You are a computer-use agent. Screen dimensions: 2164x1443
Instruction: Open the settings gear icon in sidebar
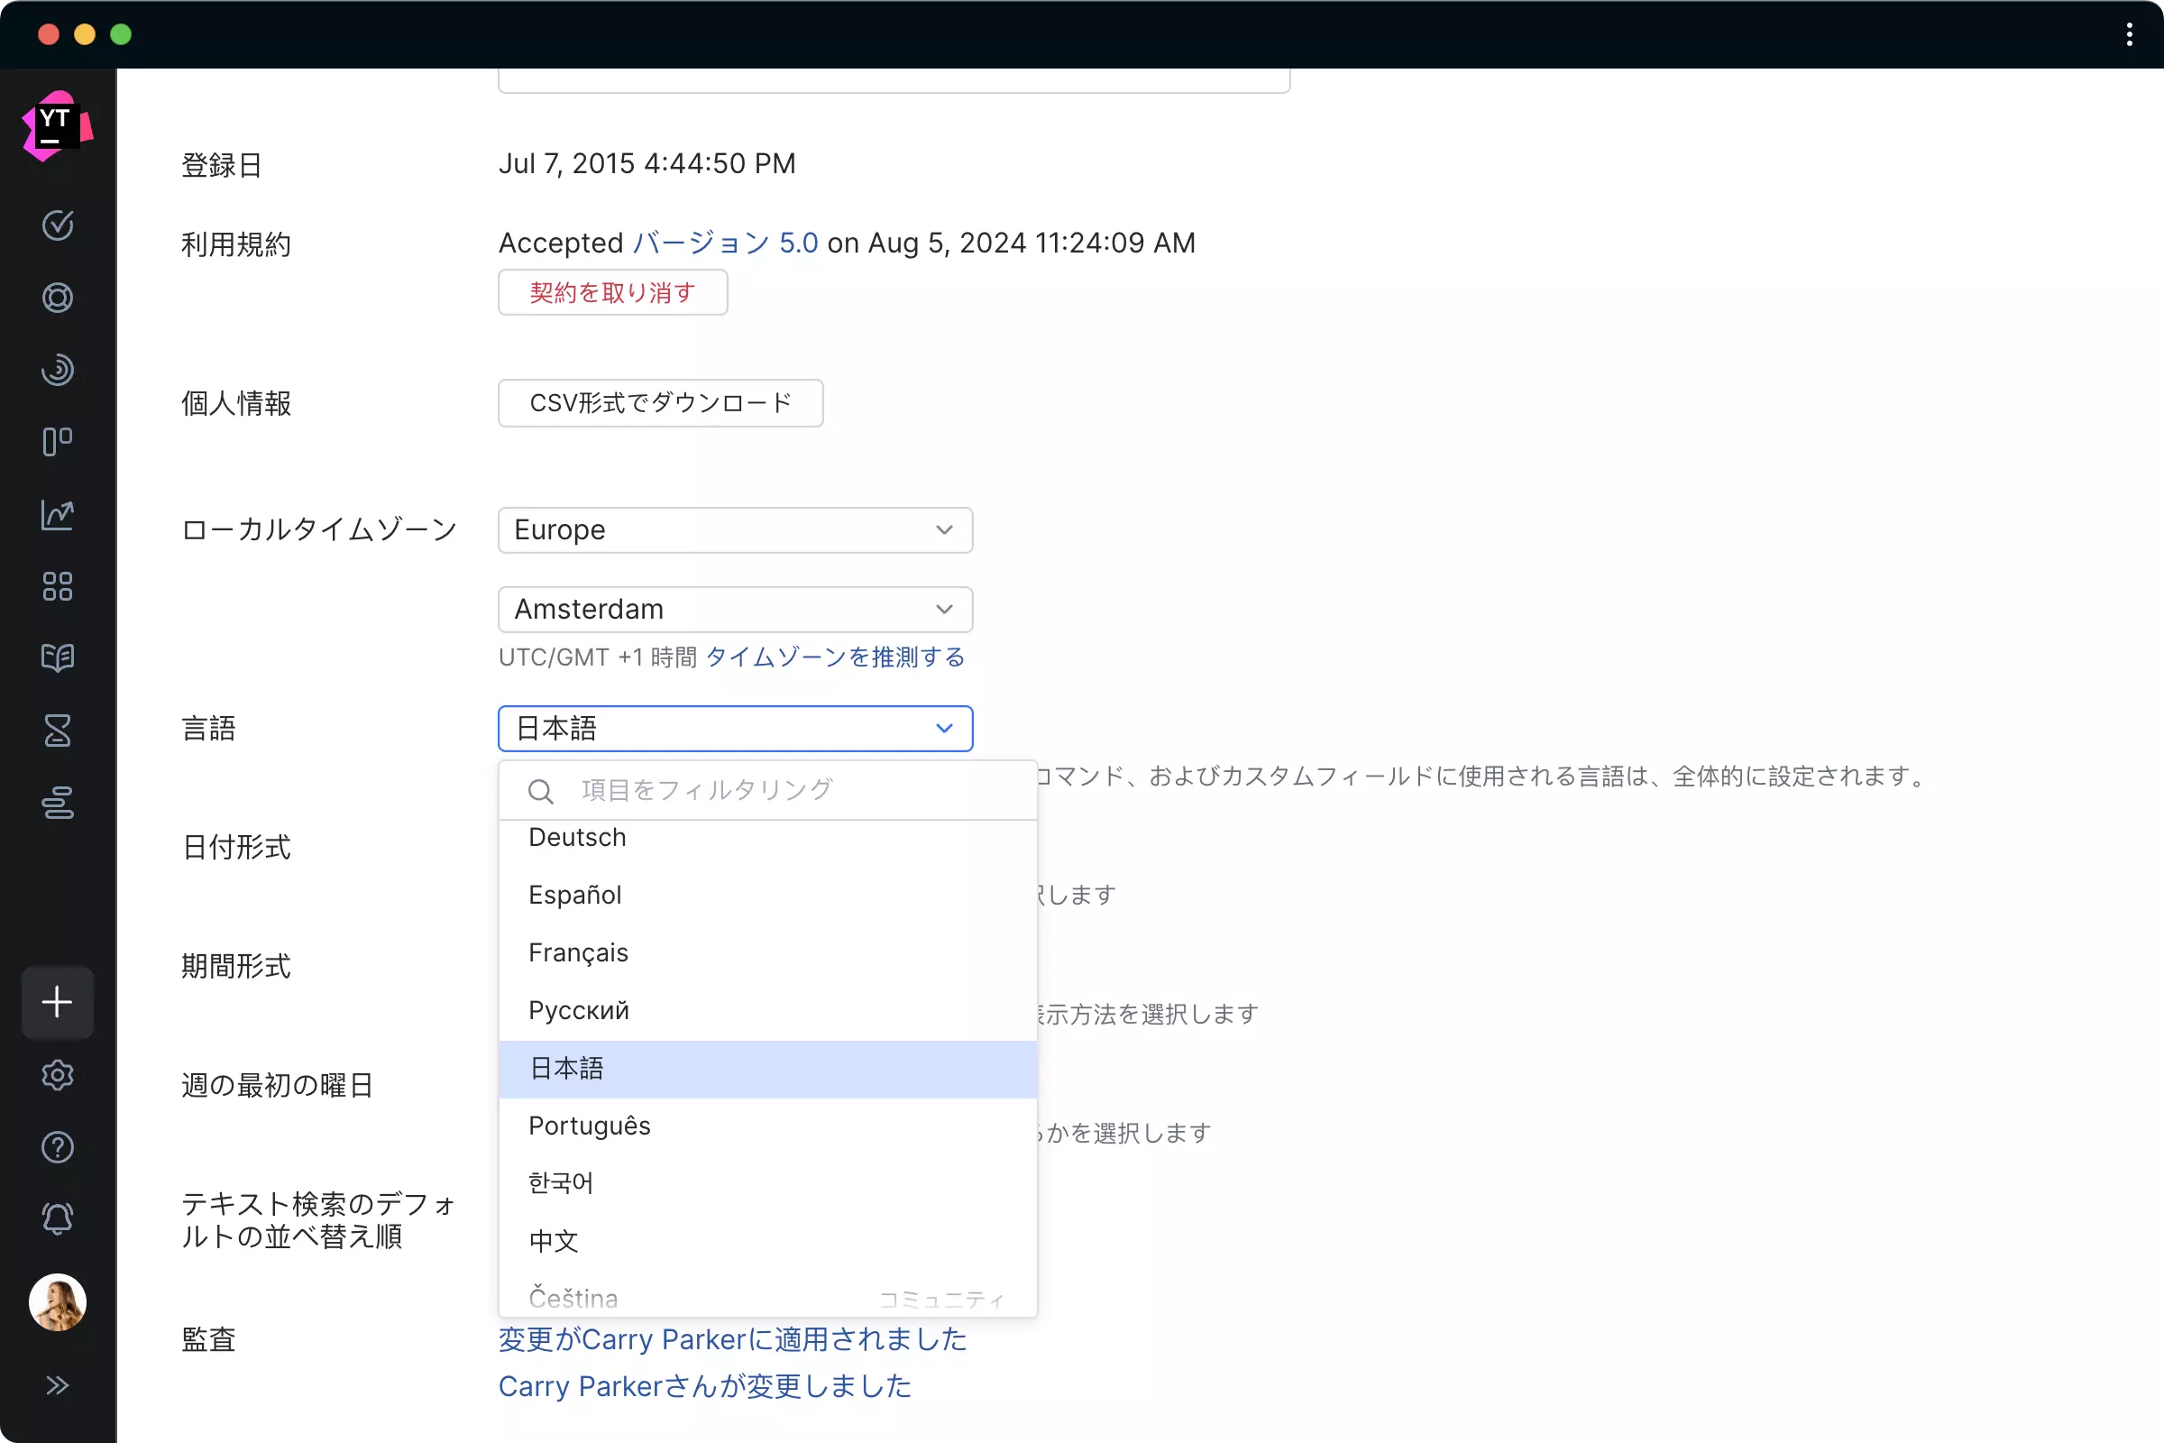click(x=57, y=1075)
